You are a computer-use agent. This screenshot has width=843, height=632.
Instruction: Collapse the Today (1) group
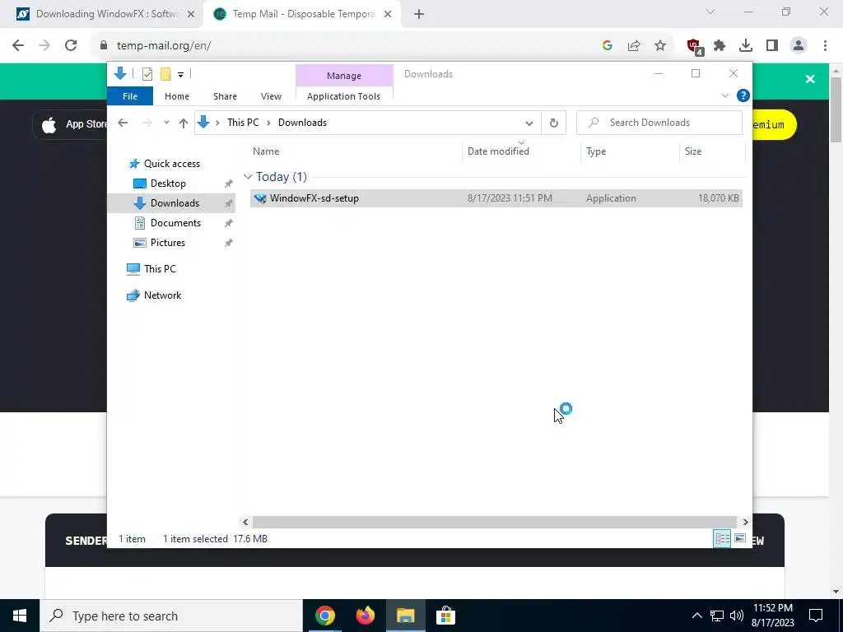(x=248, y=177)
